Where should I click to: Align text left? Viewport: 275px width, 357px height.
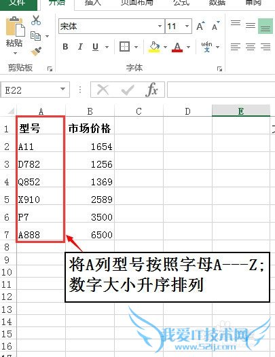tap(236, 47)
